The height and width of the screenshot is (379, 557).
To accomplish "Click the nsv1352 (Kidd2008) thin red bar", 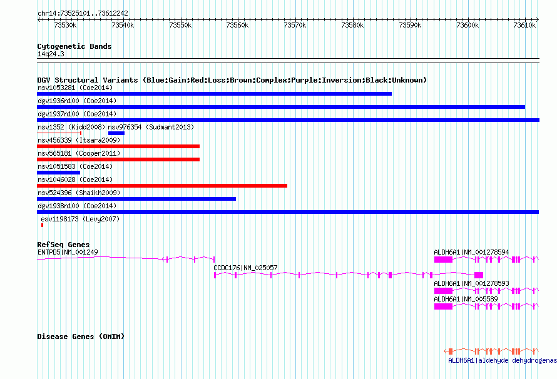I will [x=59, y=133].
